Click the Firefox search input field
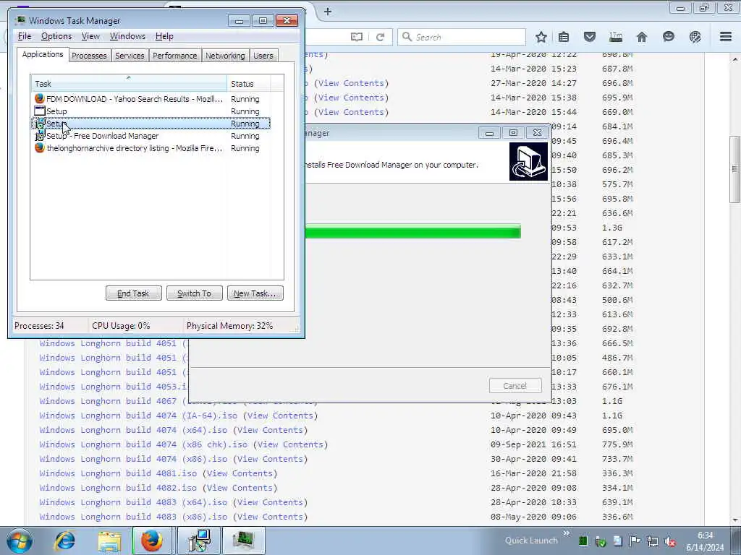This screenshot has width=741, height=555. coord(462,37)
